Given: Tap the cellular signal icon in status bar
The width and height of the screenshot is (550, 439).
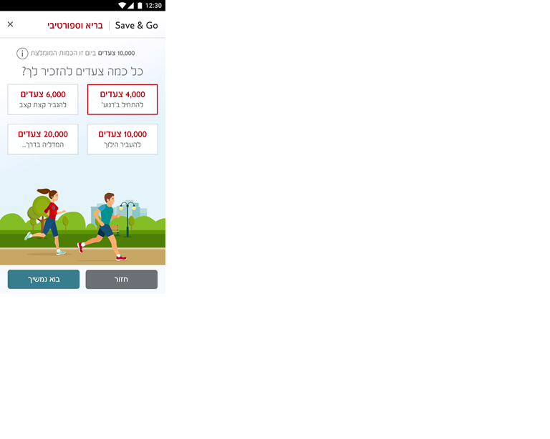Looking at the screenshot, I should (130, 6).
